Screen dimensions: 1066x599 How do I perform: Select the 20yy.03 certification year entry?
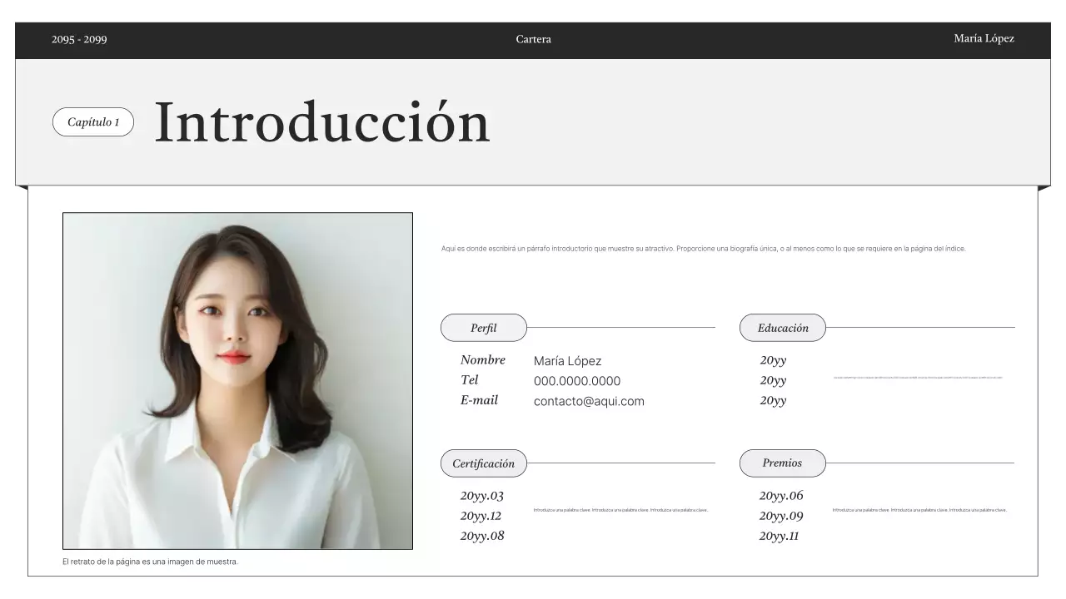point(482,495)
